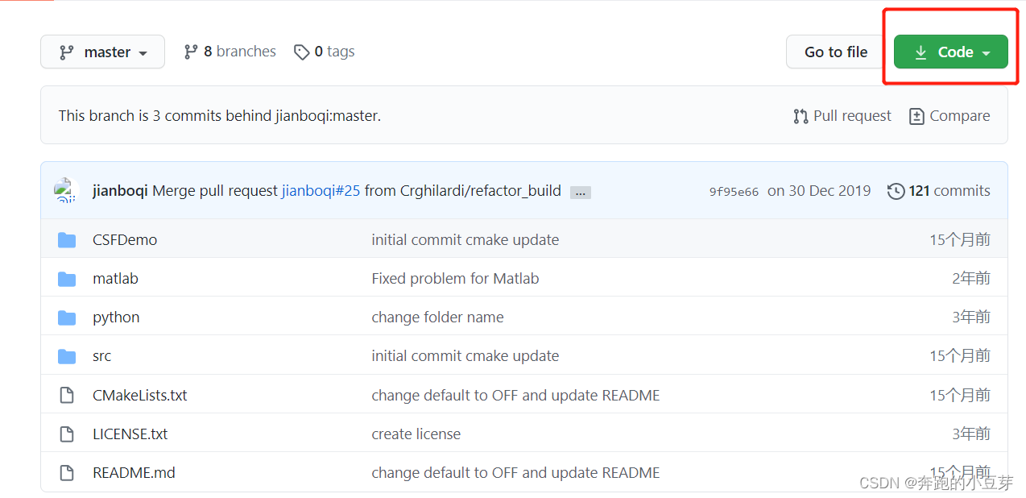Open the CMakeLists.txt file
The image size is (1026, 498).
pos(140,396)
